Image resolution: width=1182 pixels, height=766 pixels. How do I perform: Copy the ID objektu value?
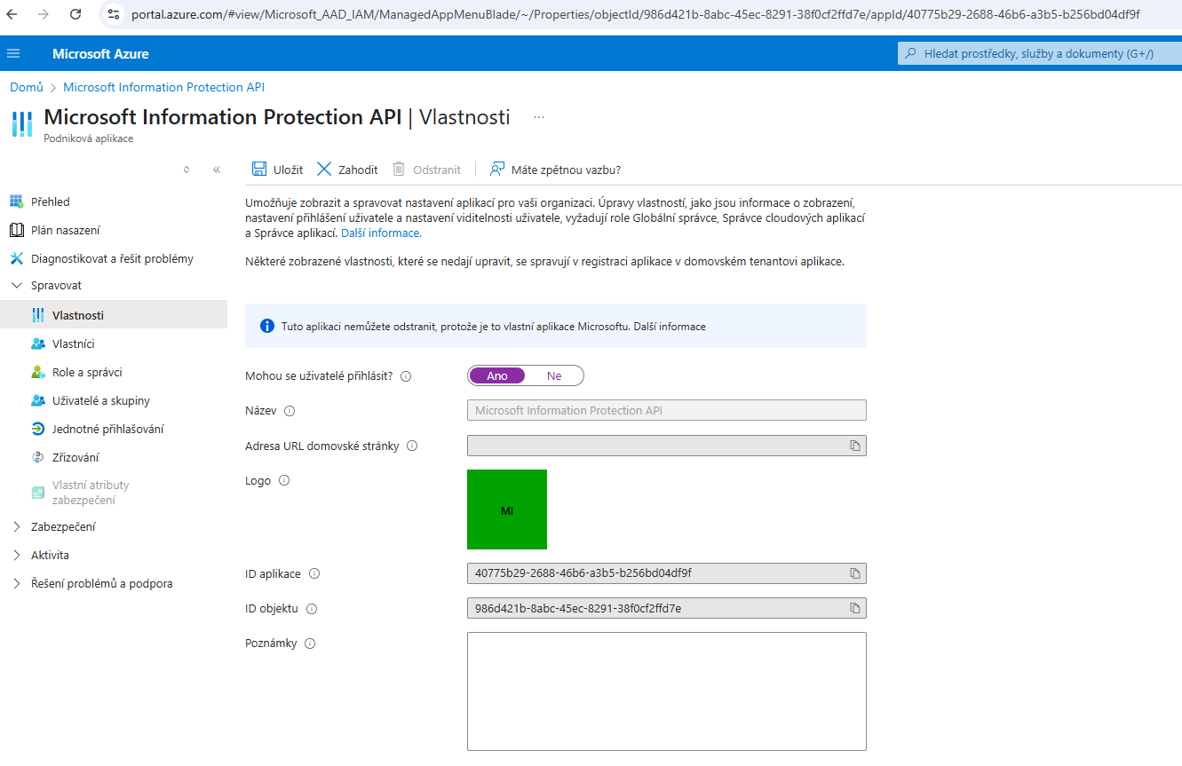click(854, 608)
